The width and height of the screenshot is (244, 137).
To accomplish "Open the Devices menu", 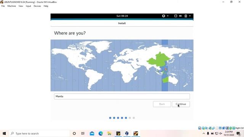I will 37,6.
